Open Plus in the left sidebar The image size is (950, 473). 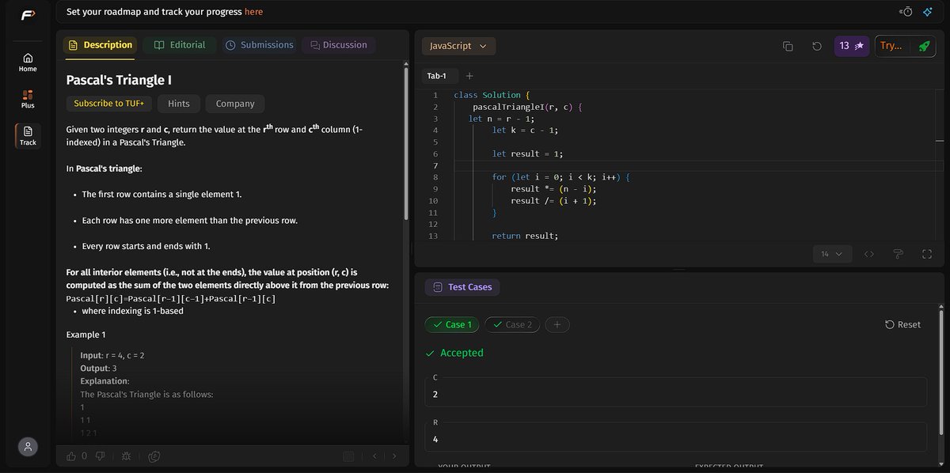[28, 99]
